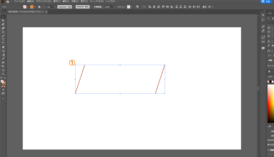Screen dimensions: 274x157
Task: Open the Paragraph panel icon
Action: (x=263, y=15)
